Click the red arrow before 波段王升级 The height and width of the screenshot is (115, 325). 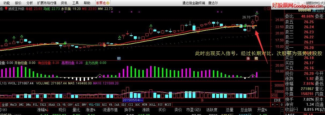(6, 9)
